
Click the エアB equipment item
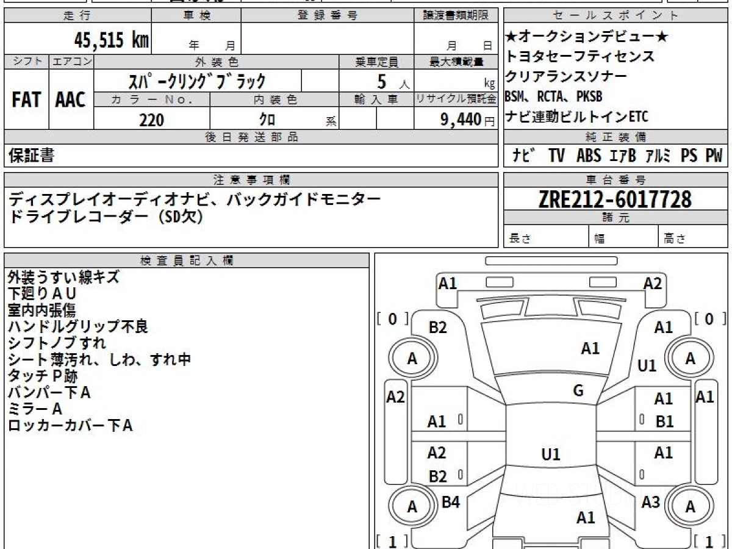(622, 156)
